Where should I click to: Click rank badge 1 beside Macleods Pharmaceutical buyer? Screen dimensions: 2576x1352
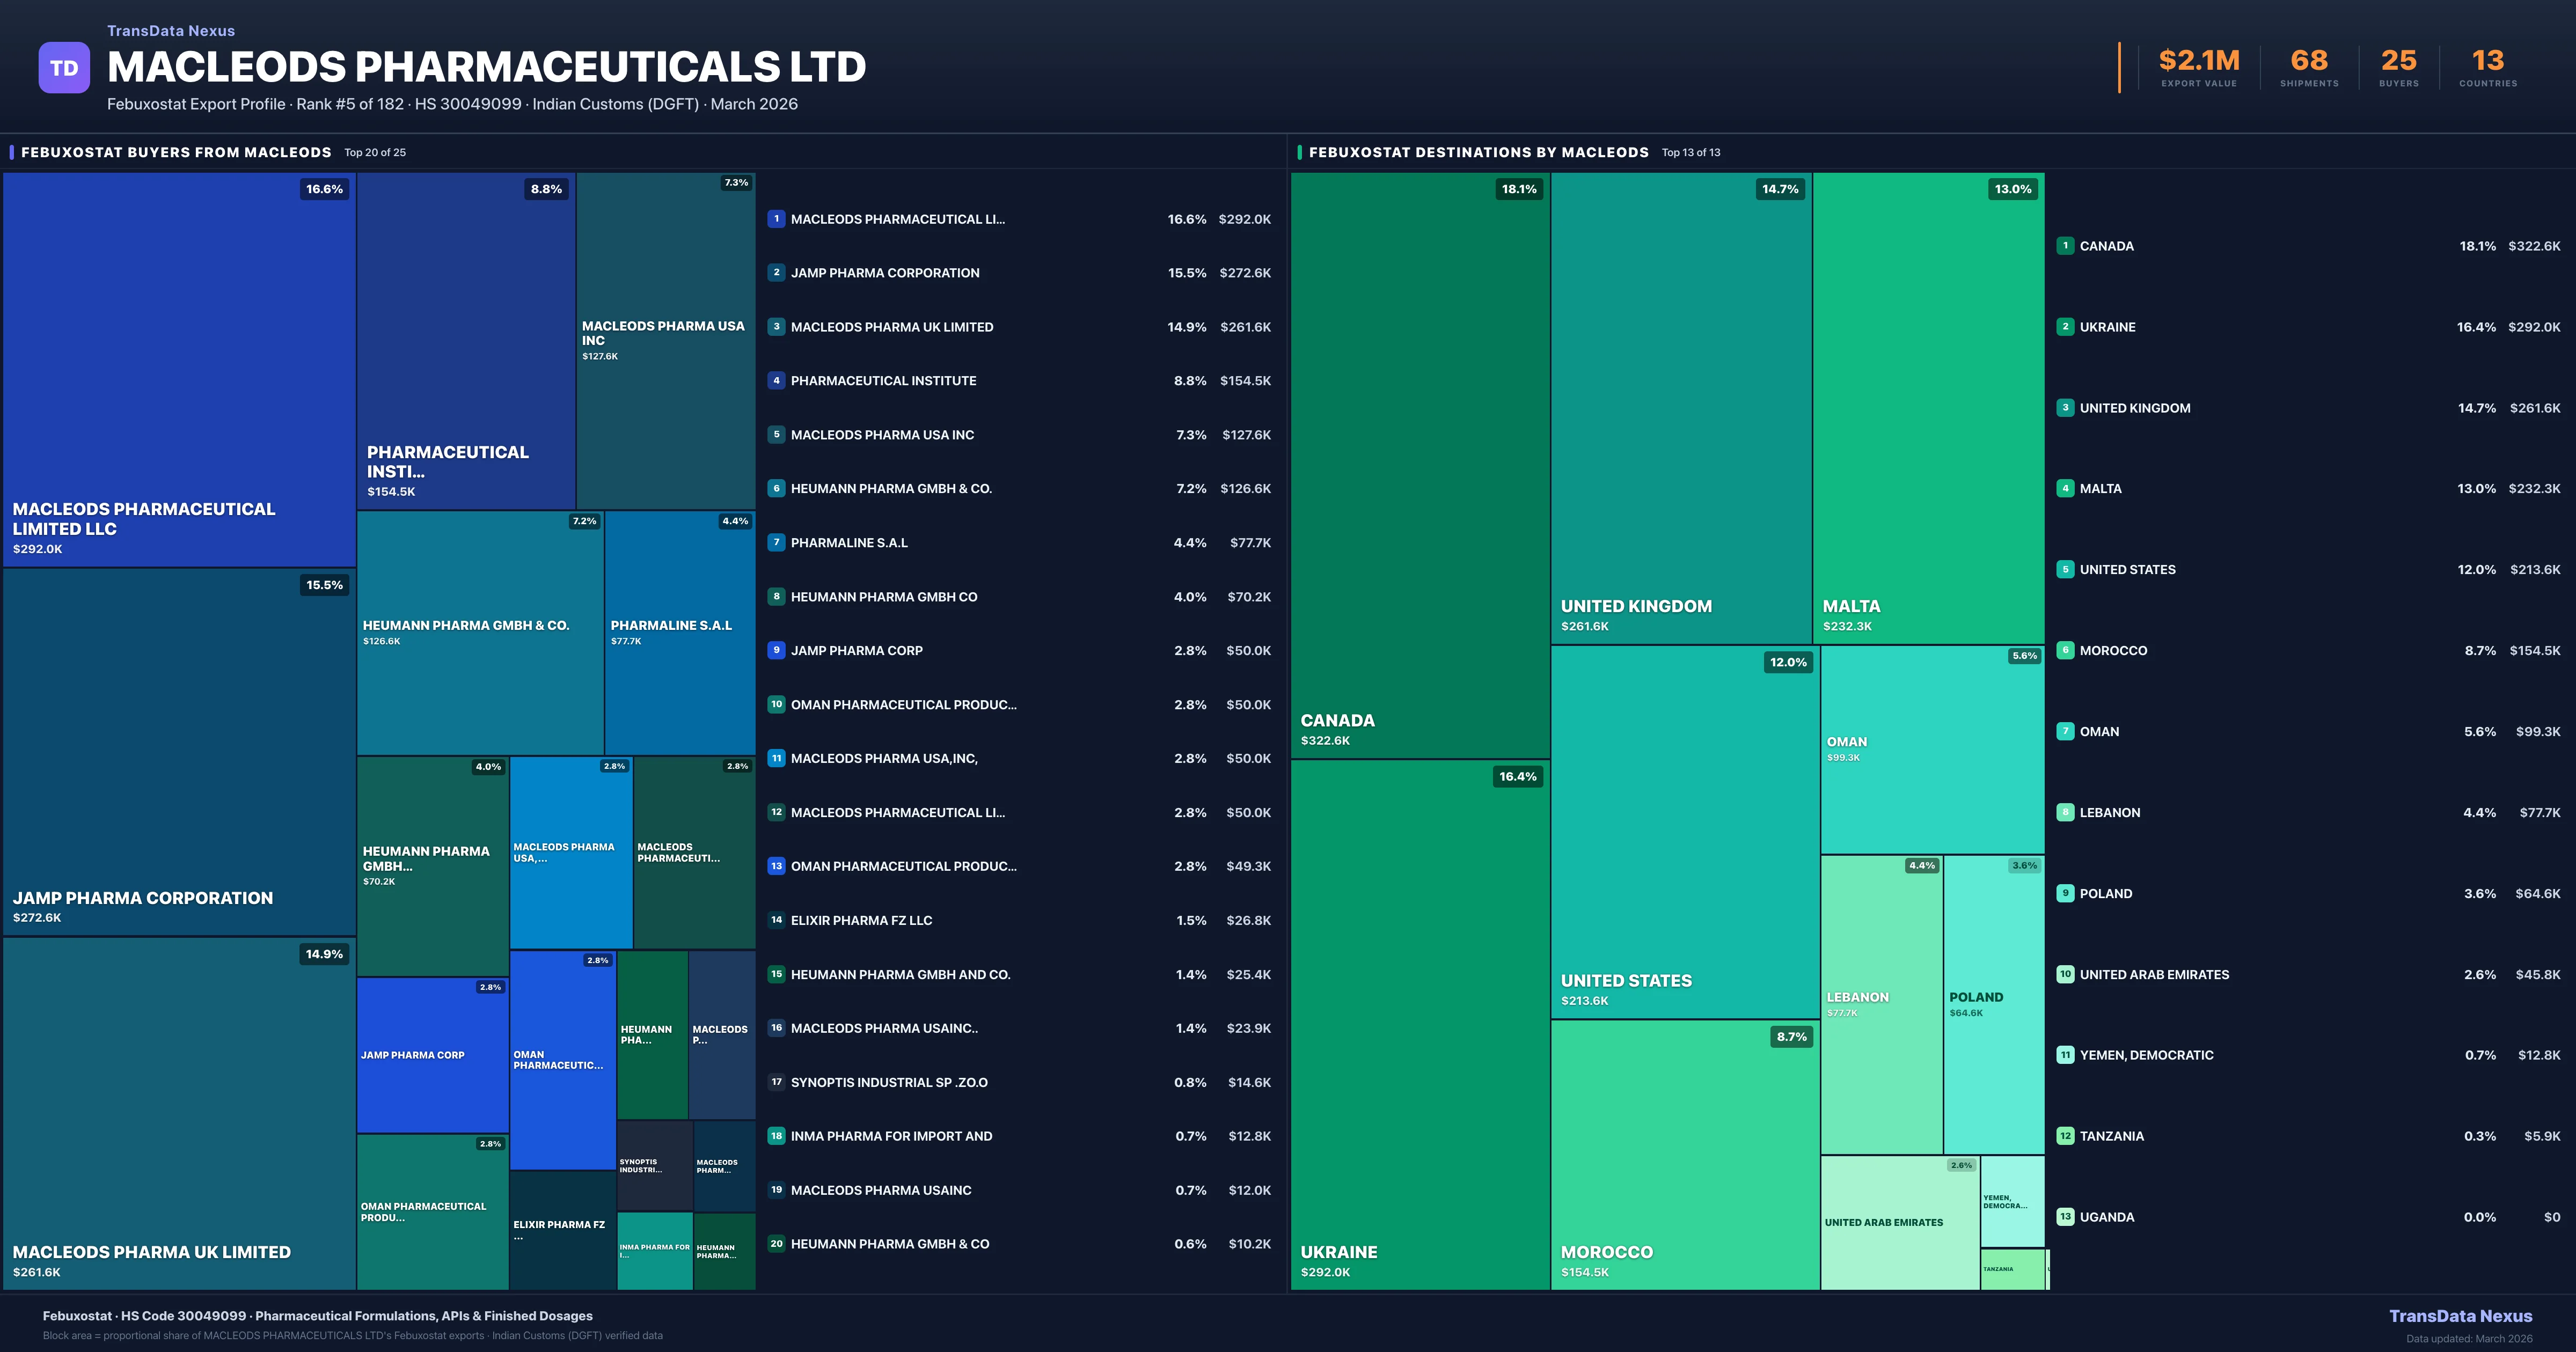tap(776, 219)
